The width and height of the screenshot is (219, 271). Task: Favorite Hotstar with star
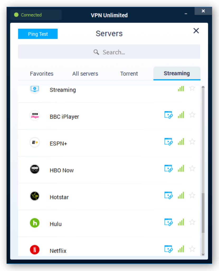192,195
